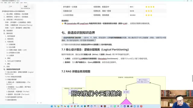193x108 pixels.
Task: Click the taskbar Search magnifier icon
Action: pyautogui.click(x=55, y=106)
